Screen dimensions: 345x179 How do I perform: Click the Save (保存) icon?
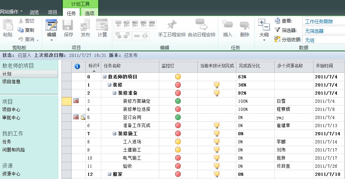[68, 26]
